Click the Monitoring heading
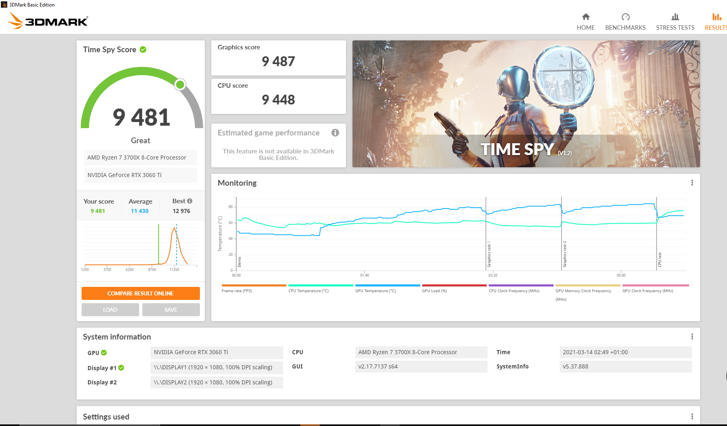The width and height of the screenshot is (727, 426). pyautogui.click(x=237, y=183)
